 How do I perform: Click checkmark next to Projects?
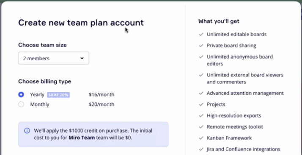(201, 104)
